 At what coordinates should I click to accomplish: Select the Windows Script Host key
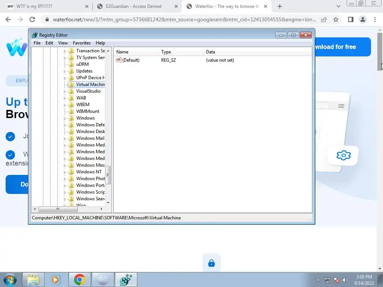point(91,192)
